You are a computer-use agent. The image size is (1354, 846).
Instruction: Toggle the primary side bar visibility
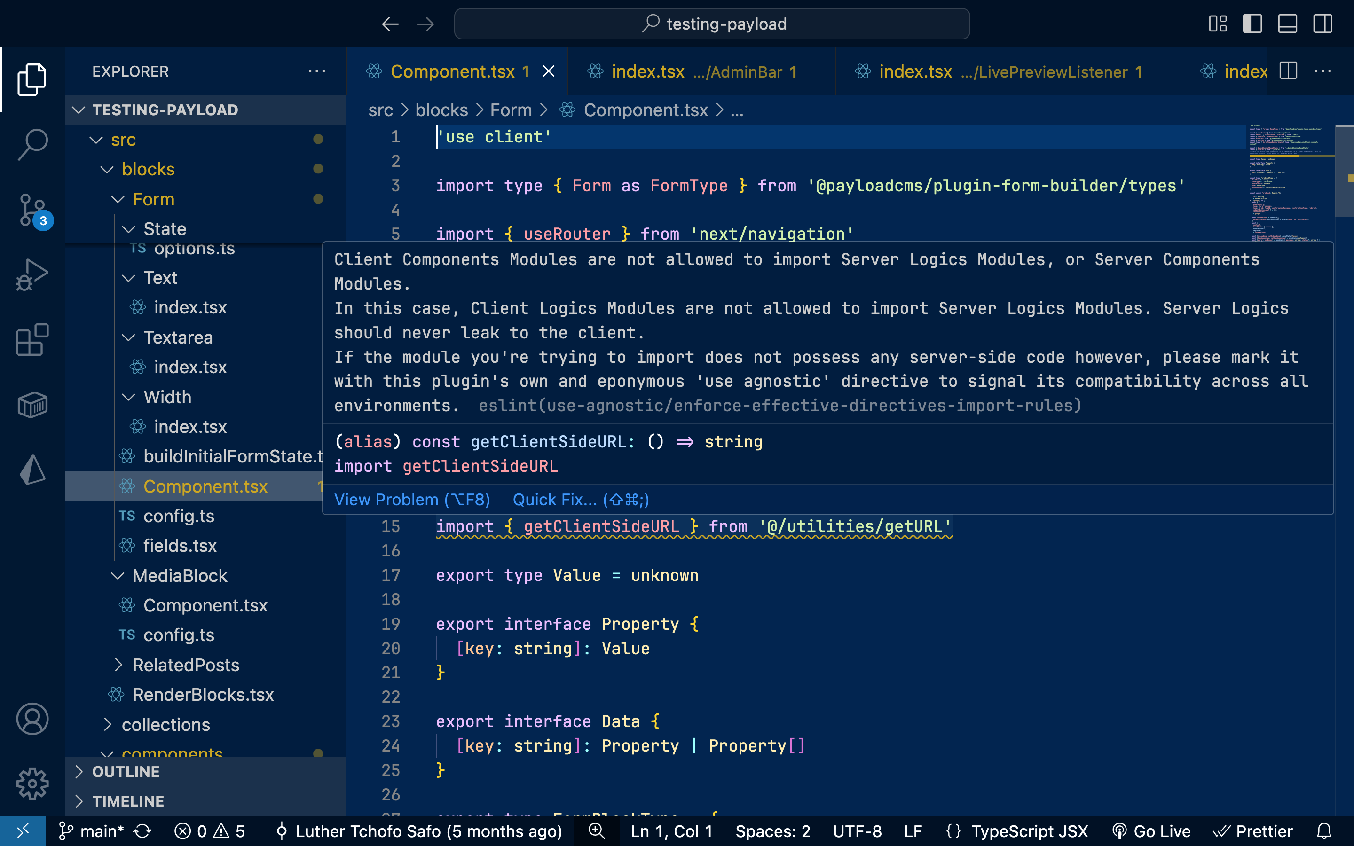[1252, 23]
